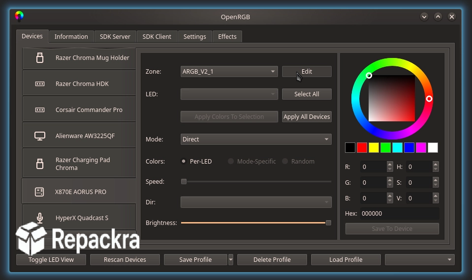Increase the B value with up arrow

(390, 196)
